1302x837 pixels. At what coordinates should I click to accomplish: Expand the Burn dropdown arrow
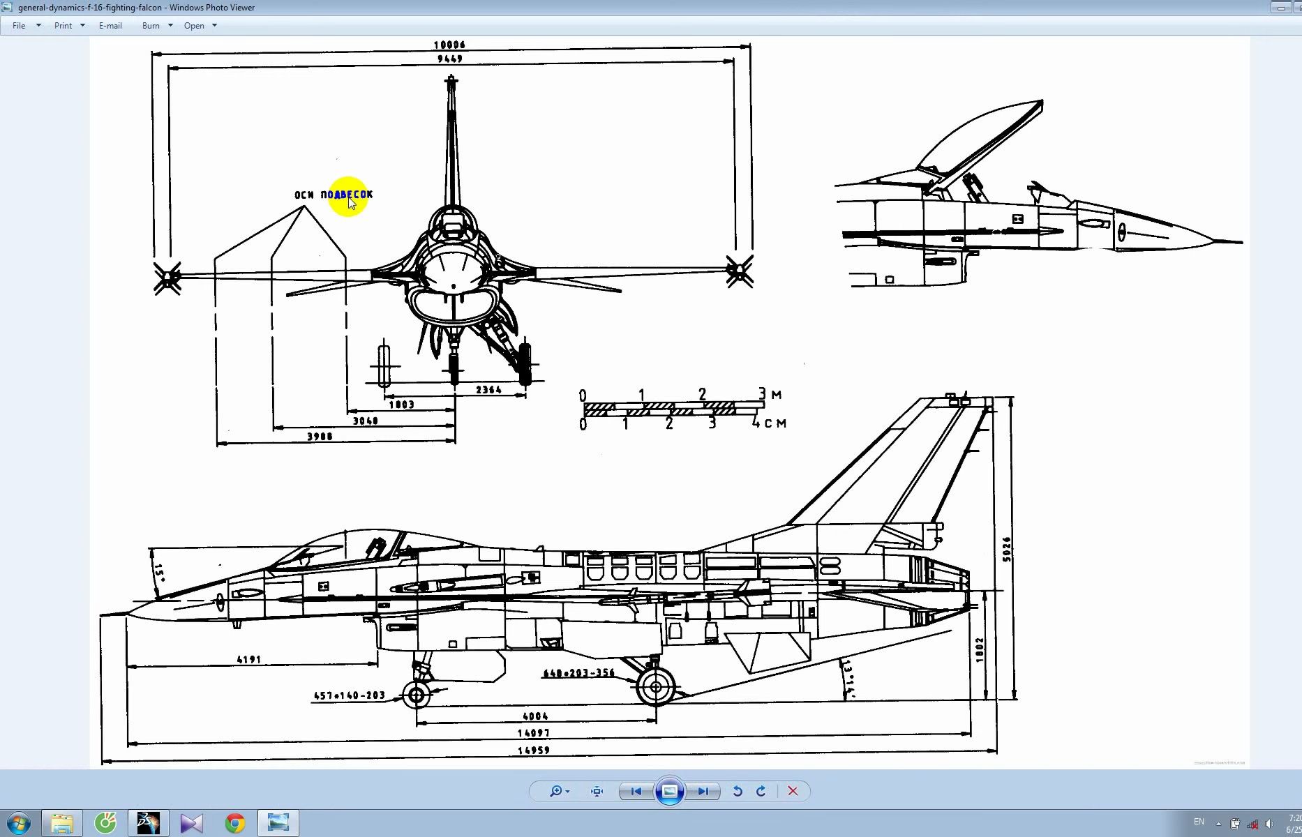[x=170, y=26]
